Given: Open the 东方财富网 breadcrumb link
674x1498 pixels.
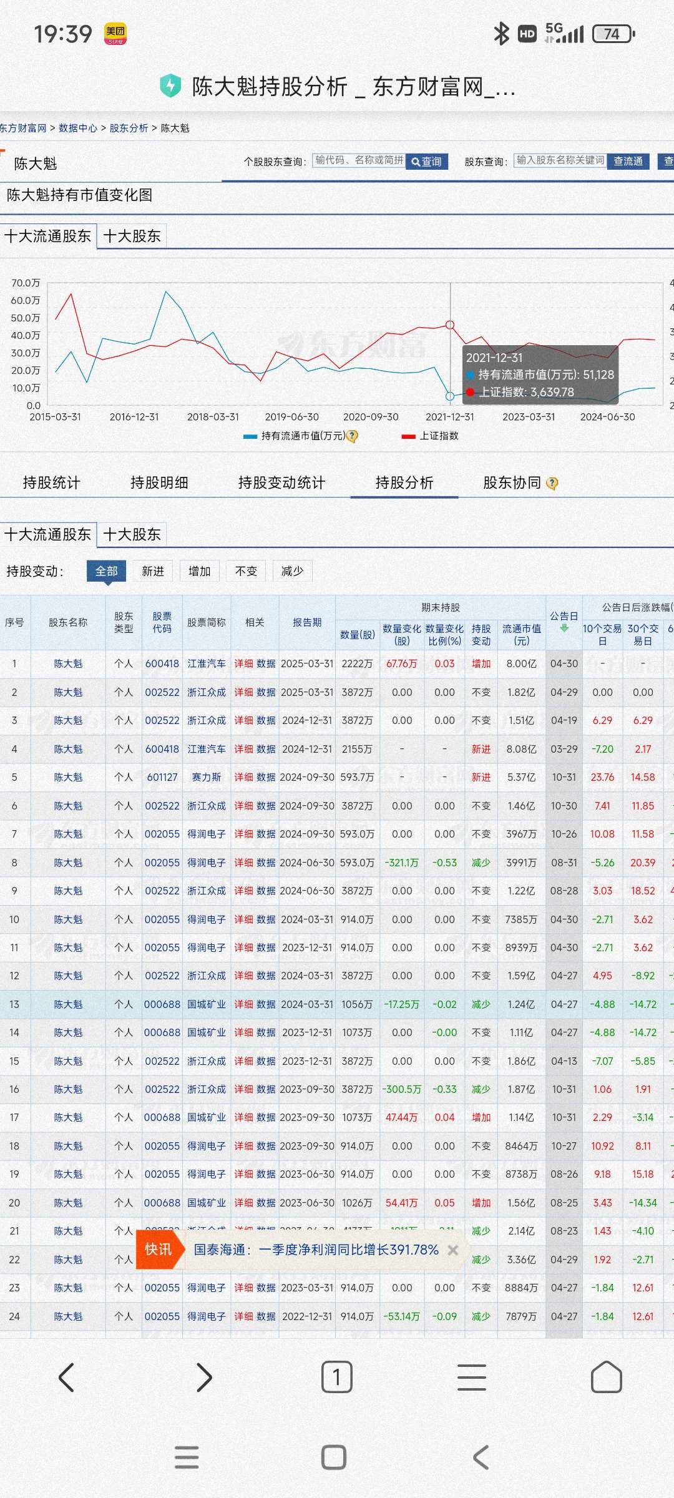Looking at the screenshot, I should [x=23, y=128].
